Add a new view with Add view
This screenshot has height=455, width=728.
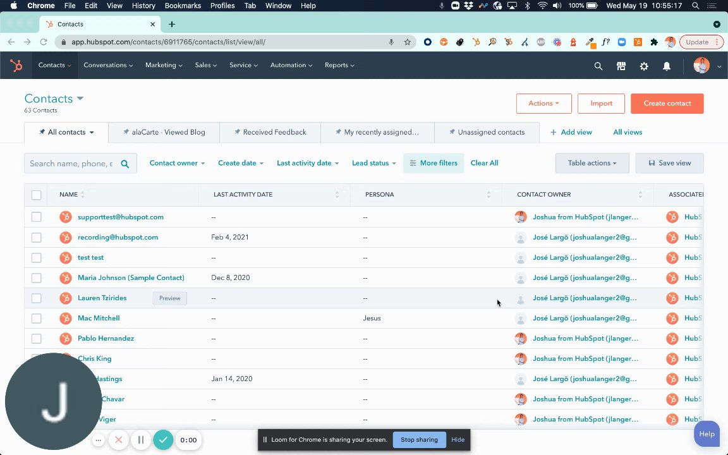[x=571, y=132]
